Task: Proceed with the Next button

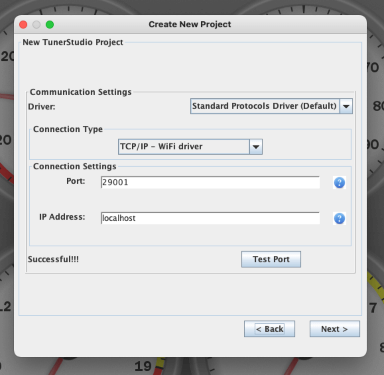Action: click(335, 329)
